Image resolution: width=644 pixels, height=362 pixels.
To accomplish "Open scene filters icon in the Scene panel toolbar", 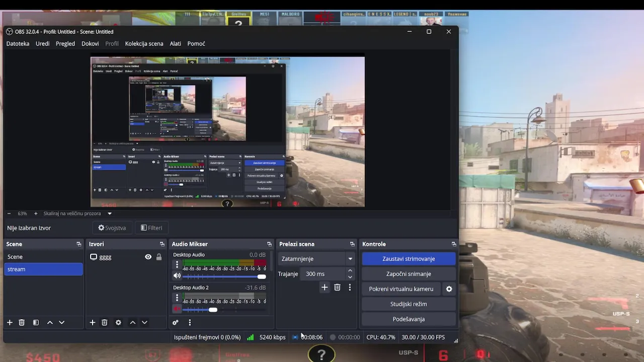I will (36, 322).
